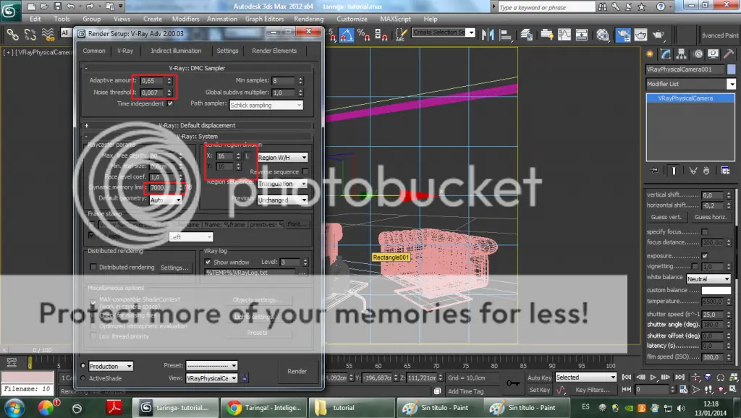Screen dimensions: 741x418
Task: Open the Curve Editor from the toolbar
Action: click(566, 34)
